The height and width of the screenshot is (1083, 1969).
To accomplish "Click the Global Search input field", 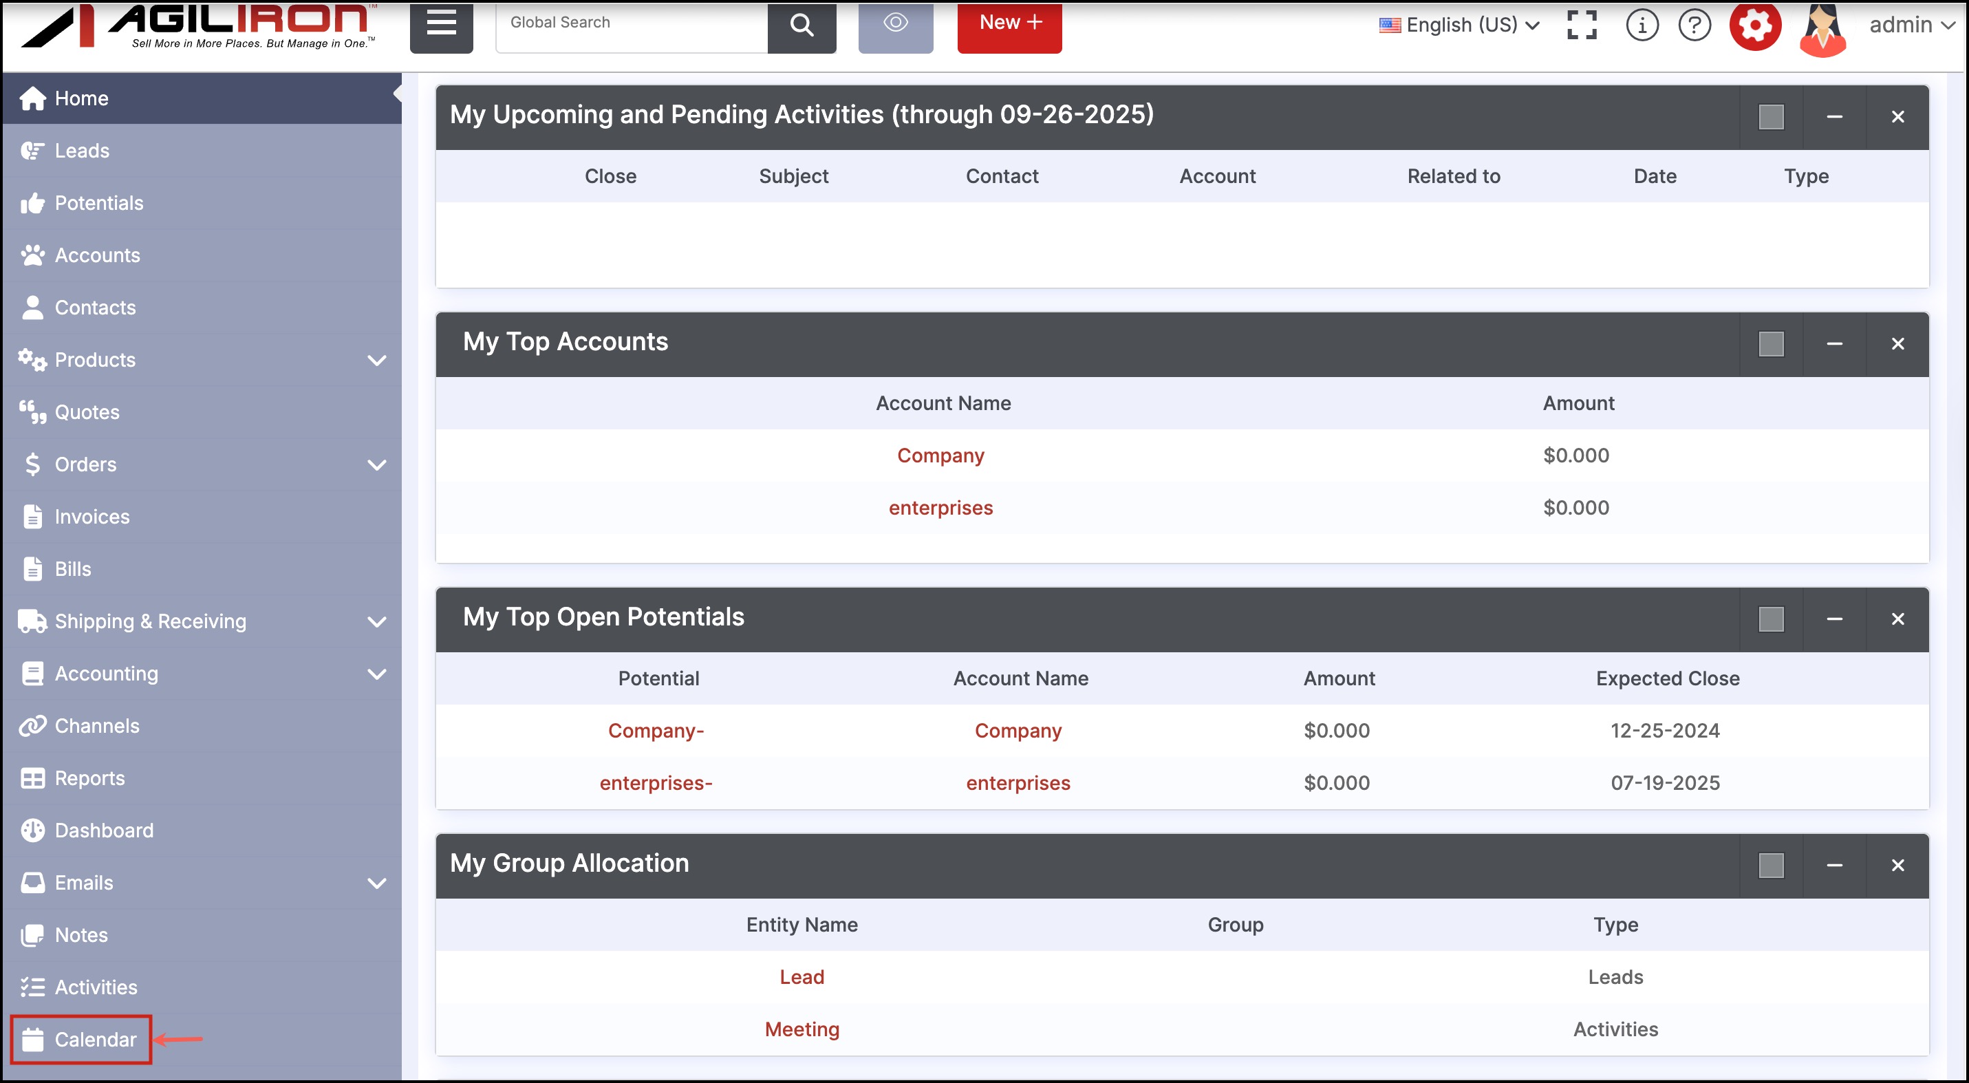I will pos(632,23).
